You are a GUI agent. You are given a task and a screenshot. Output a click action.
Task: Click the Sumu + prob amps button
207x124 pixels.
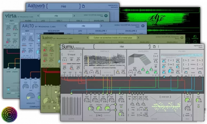click(200, 68)
